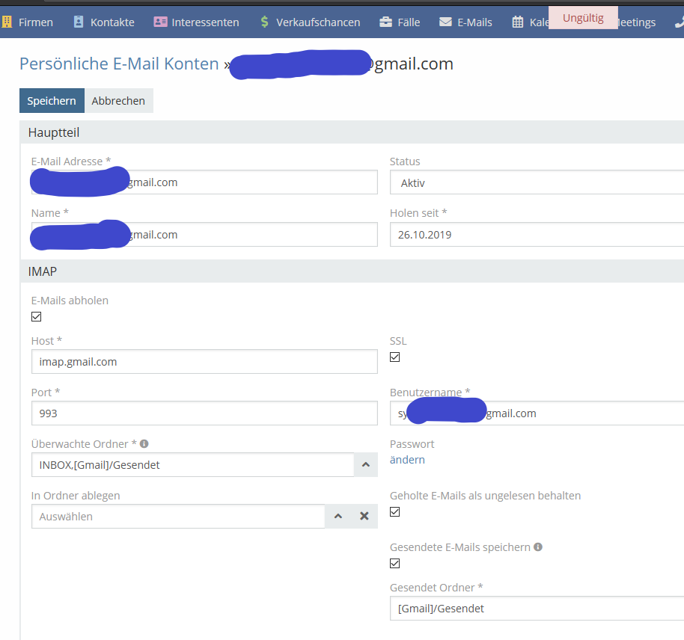Click the Interessenten ID card icon

[x=160, y=22]
